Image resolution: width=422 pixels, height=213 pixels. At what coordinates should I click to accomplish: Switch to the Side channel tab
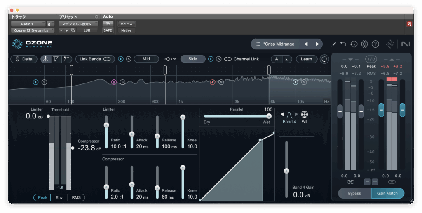(193, 59)
